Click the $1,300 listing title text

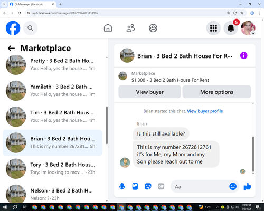(170, 80)
